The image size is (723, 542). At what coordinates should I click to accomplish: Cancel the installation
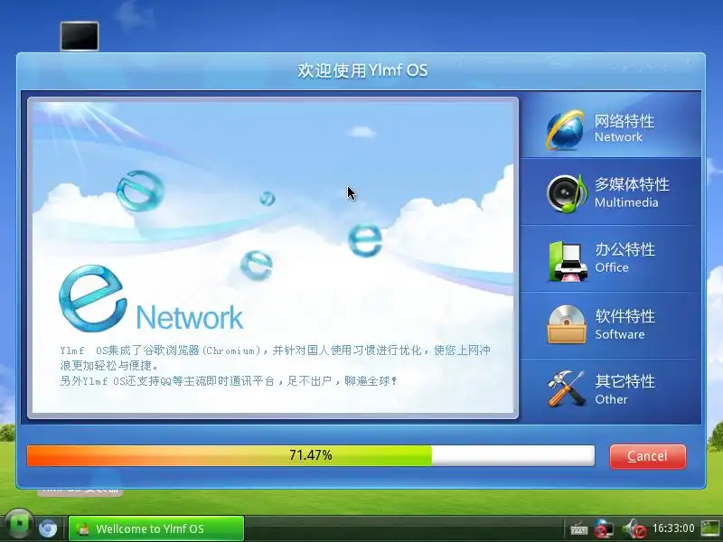(x=647, y=456)
